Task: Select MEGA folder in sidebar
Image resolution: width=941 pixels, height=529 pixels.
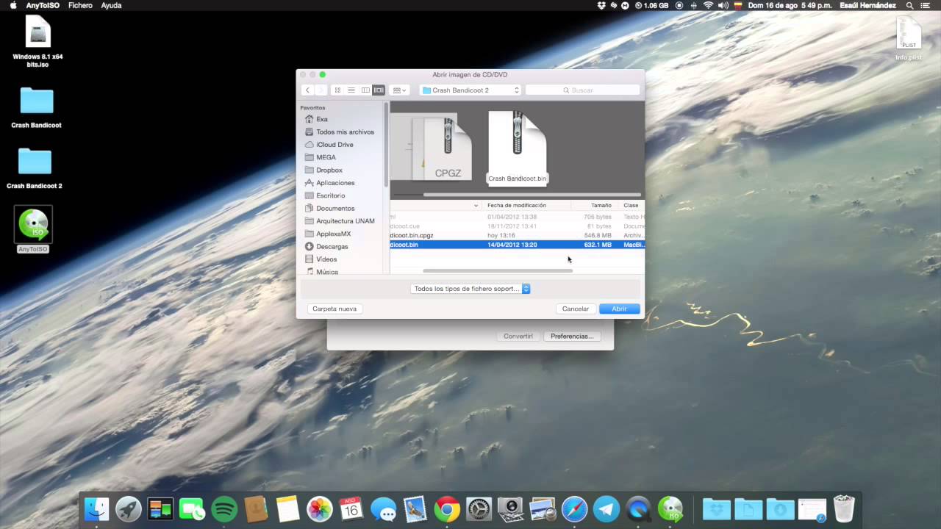Action: coord(321,157)
